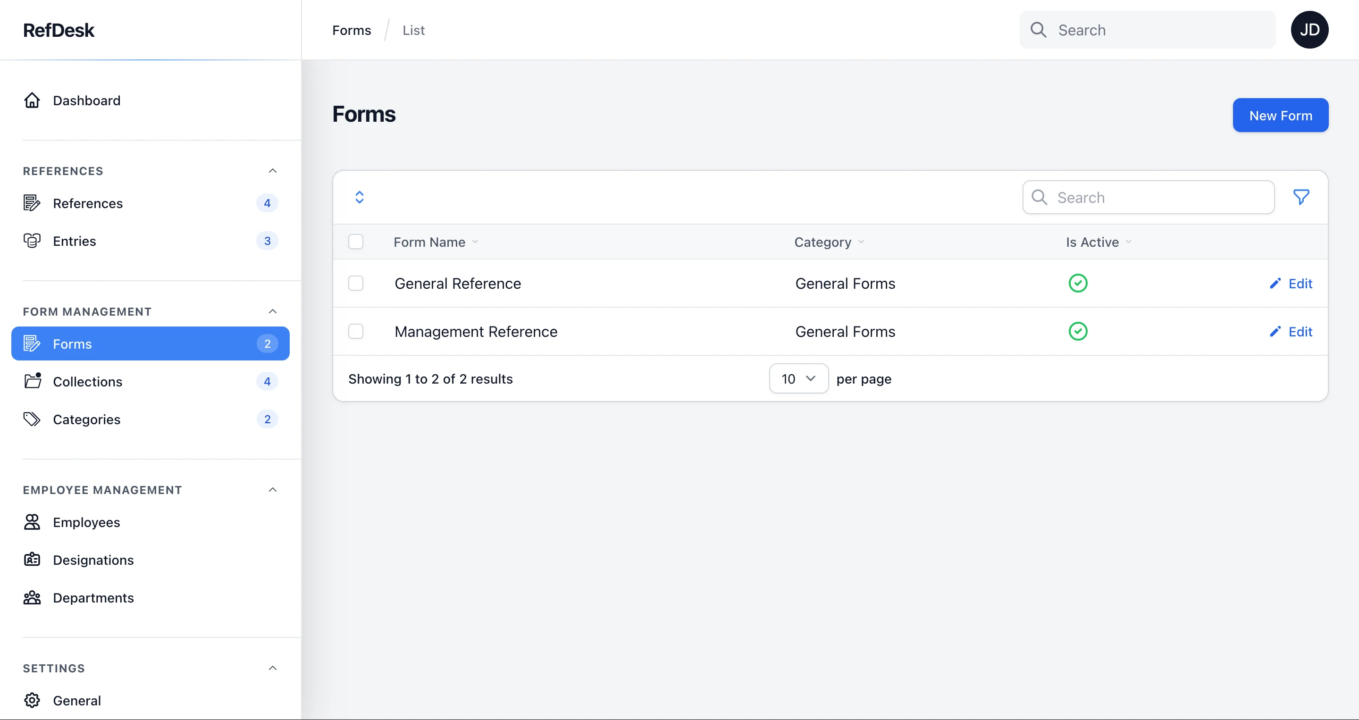Click the Forms breadcrumb link
Image resolution: width=1359 pixels, height=720 pixels.
352,31
